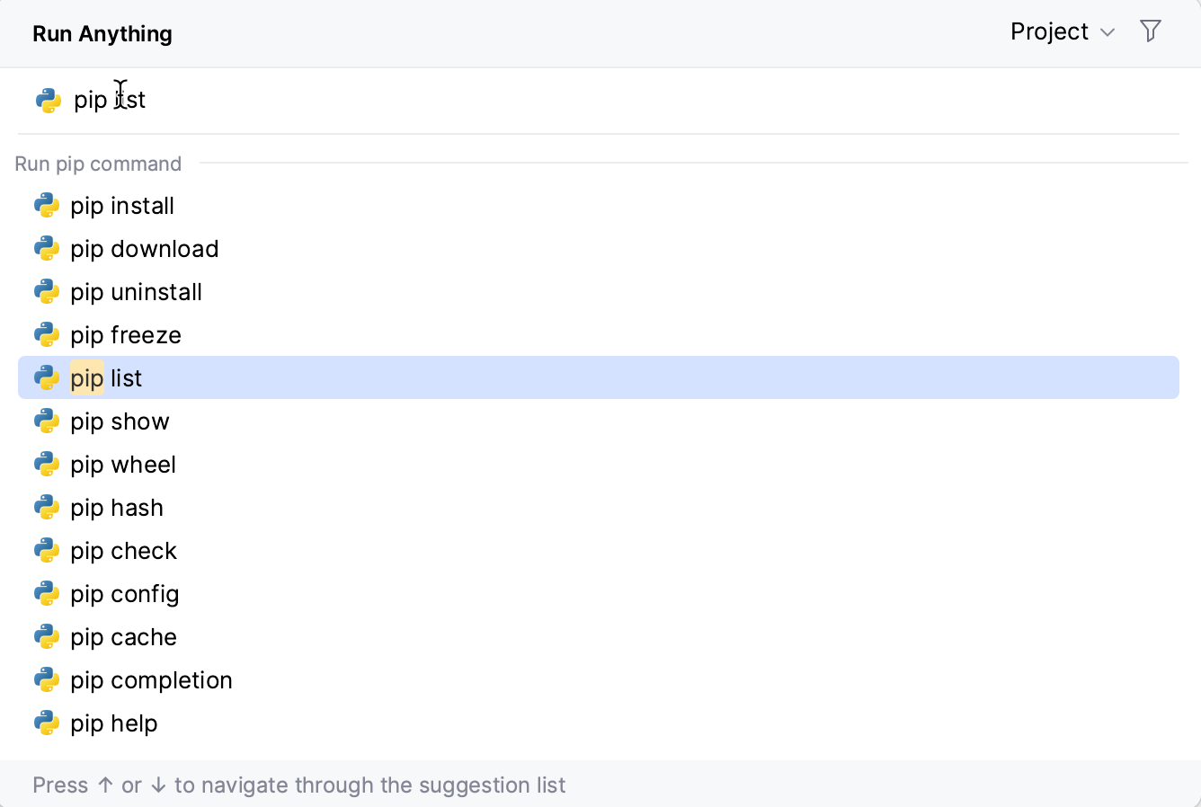Click the Python icon in the command field
Viewport: 1201px width, 807px height.
point(49,100)
